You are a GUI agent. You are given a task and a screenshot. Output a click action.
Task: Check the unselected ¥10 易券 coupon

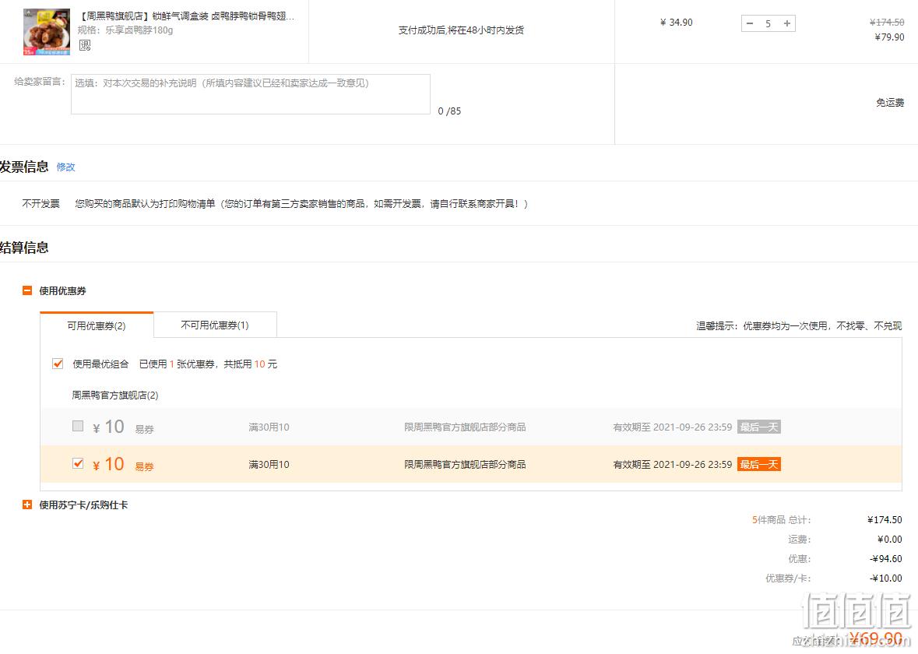(77, 426)
